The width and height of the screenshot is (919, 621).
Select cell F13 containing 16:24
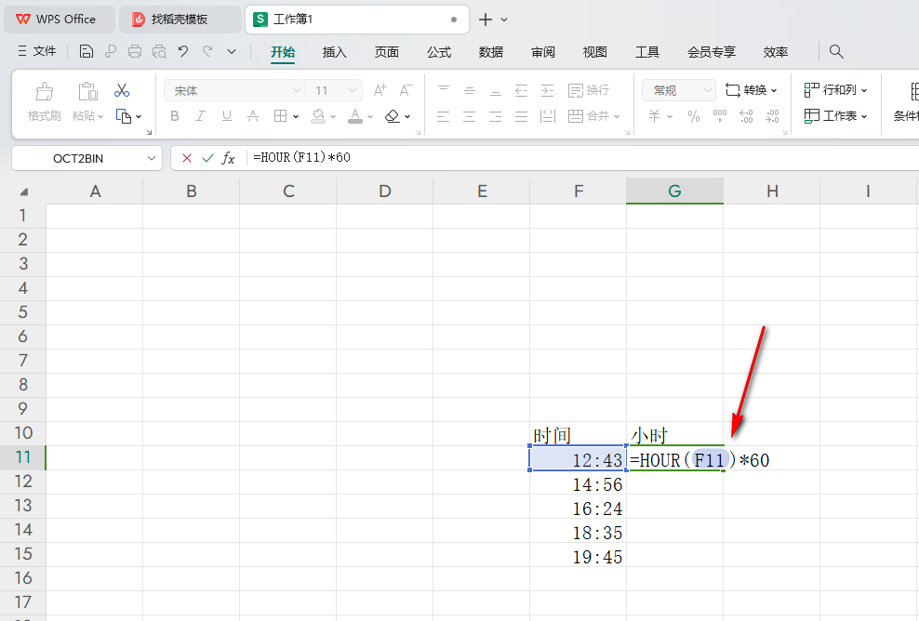(578, 509)
